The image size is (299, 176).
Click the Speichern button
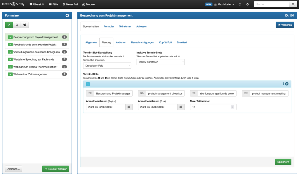[283, 162]
